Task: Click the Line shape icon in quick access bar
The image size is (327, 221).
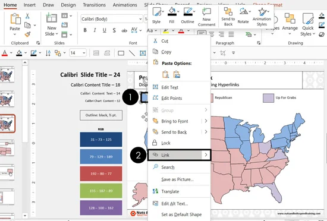Action: pos(132,53)
